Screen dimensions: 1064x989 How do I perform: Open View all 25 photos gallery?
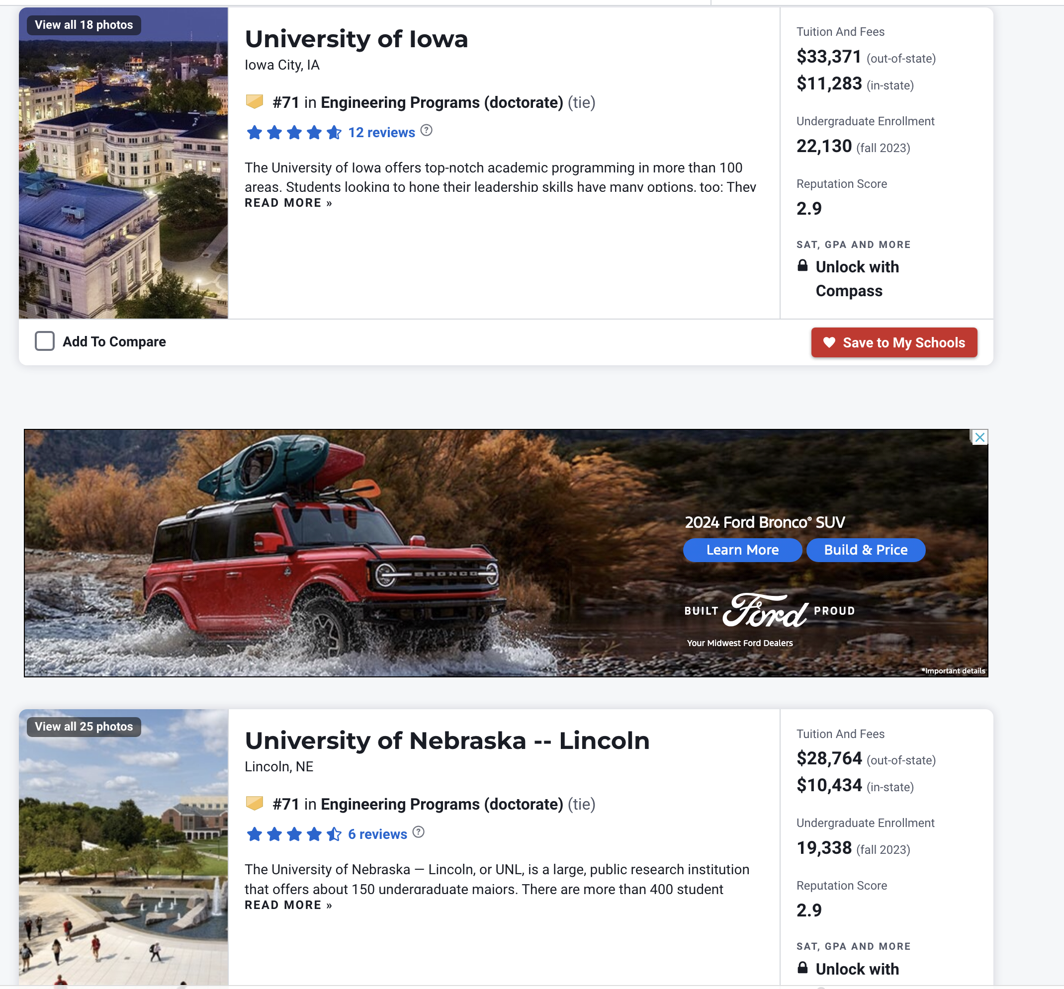[x=84, y=727]
